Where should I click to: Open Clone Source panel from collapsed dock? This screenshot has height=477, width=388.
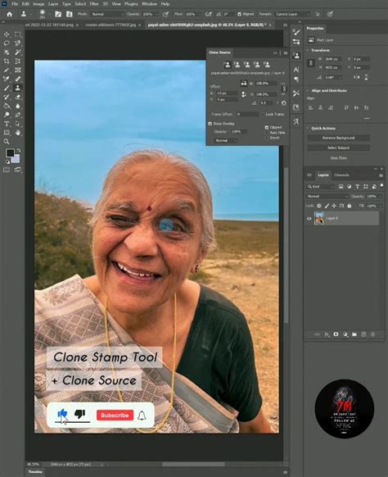(x=296, y=56)
